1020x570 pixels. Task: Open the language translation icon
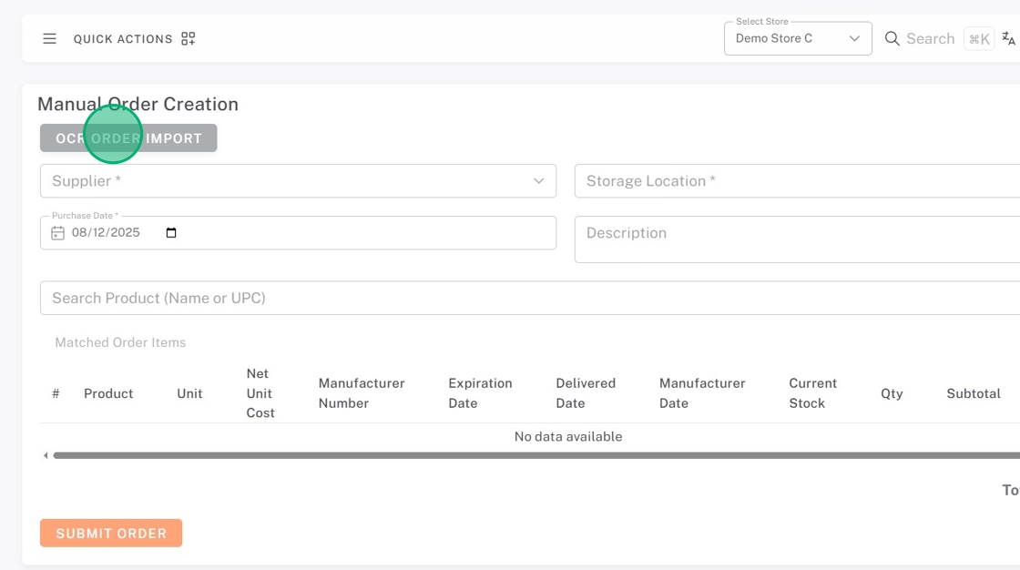1008,38
